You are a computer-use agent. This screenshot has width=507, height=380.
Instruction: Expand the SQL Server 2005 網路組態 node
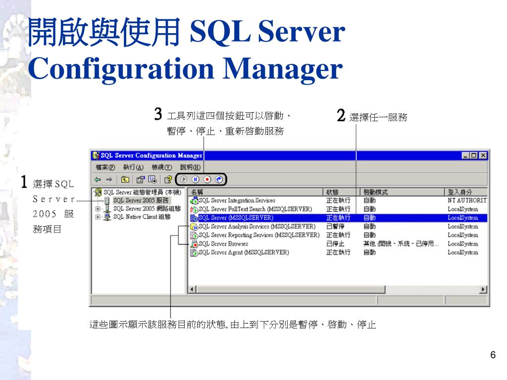click(x=98, y=209)
